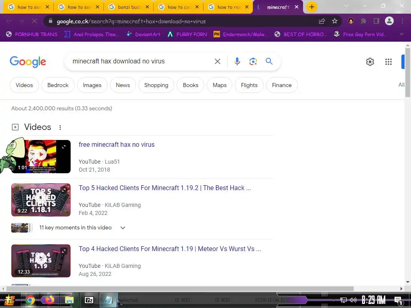
Task: Click the Start button on taskbar
Action: [x=10, y=300]
